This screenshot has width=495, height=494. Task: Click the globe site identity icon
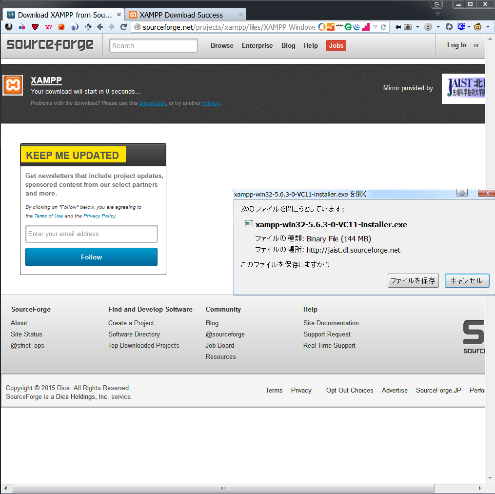pyautogui.click(x=138, y=27)
